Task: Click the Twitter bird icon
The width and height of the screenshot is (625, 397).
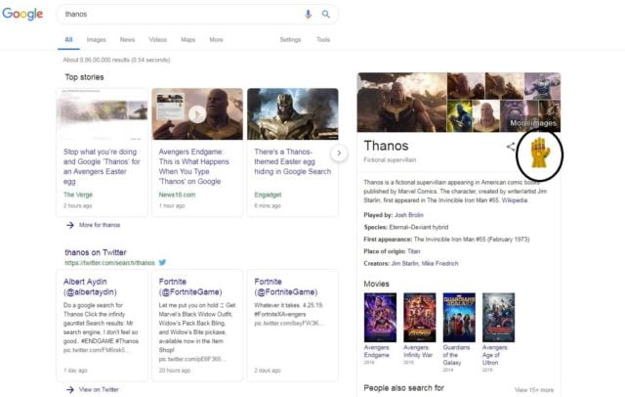Action: (163, 262)
